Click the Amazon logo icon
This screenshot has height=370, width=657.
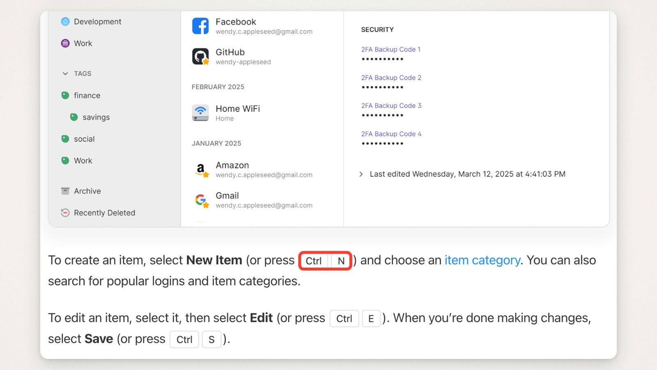pyautogui.click(x=201, y=169)
